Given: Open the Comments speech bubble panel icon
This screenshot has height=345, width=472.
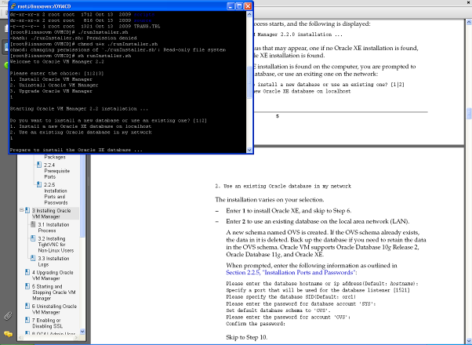Looking at the screenshot, I should (x=8, y=334).
